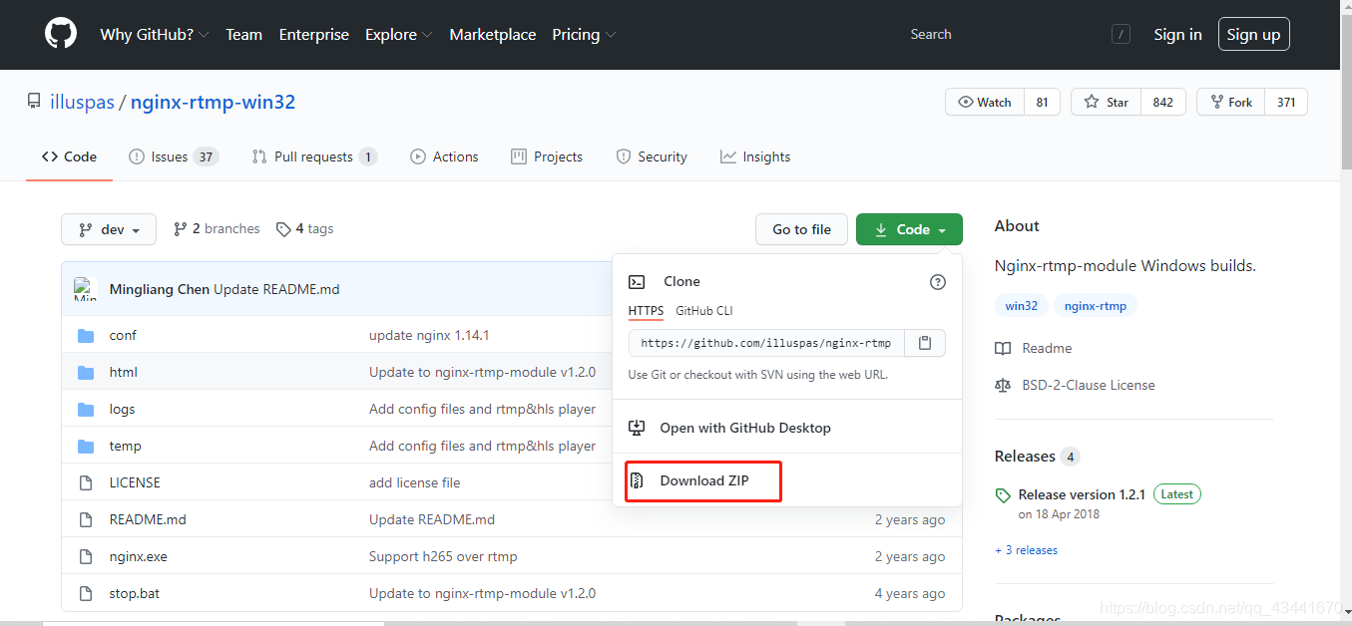Image resolution: width=1352 pixels, height=626 pixels.
Task: Open the nginx-rtmp topic tag
Action: pyautogui.click(x=1096, y=306)
